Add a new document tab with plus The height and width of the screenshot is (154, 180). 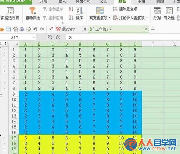pyautogui.click(x=153, y=29)
